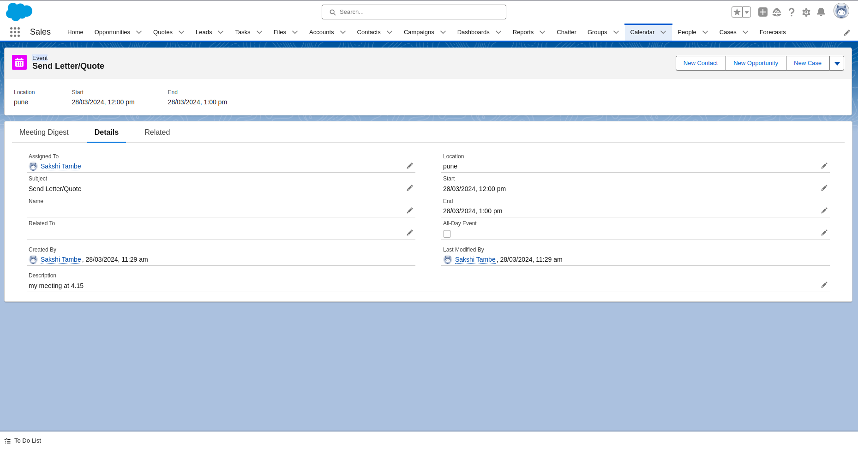Open the Guidance Center trailhead icon

click(x=777, y=12)
